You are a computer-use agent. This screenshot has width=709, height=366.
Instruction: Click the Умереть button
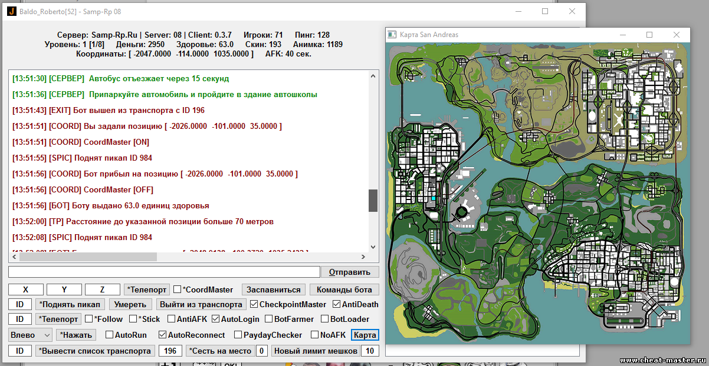tap(130, 304)
